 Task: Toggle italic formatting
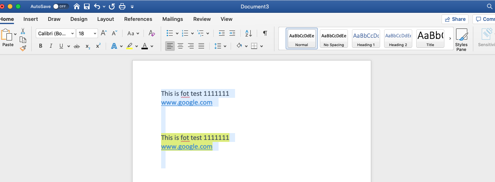51,46
